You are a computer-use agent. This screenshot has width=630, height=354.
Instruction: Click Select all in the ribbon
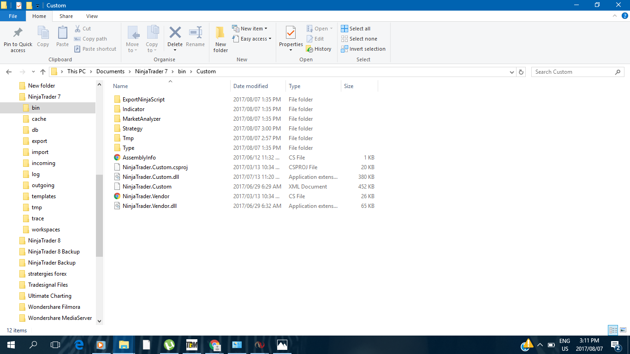click(356, 29)
